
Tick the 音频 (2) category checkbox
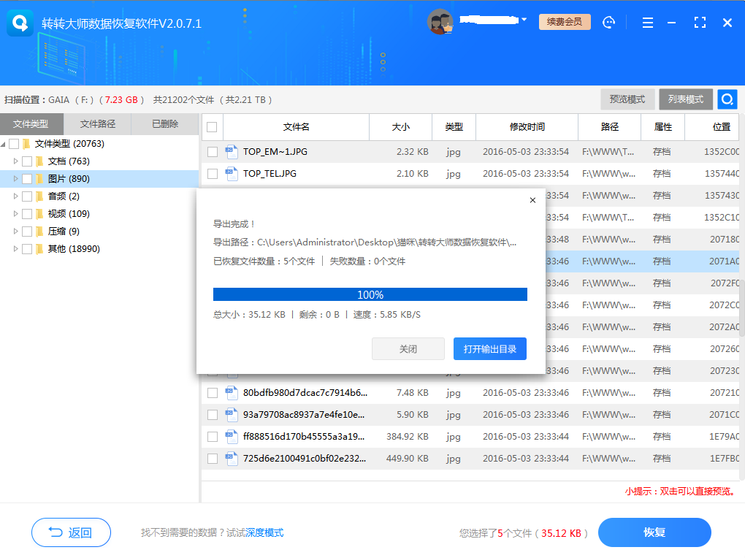point(27,196)
